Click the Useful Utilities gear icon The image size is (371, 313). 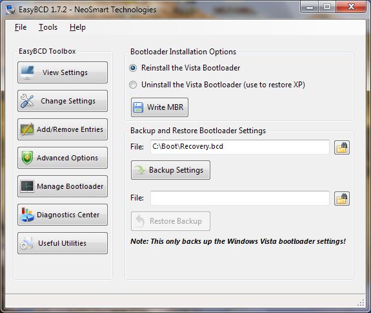pos(26,243)
